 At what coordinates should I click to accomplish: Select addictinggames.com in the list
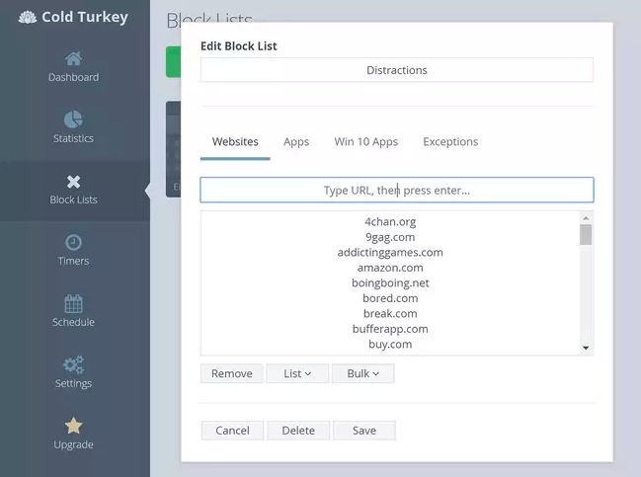pyautogui.click(x=390, y=253)
